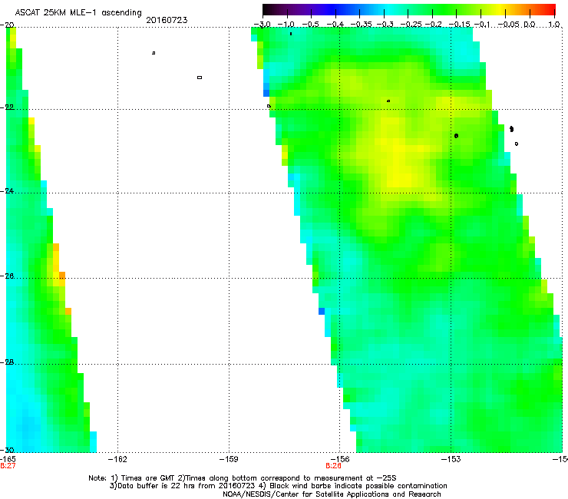Select the latitude label -28
Viewport: 568px width, 499px height.
point(7,362)
